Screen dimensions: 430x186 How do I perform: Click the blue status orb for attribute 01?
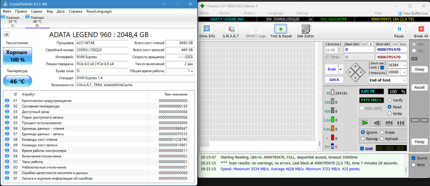point(7,101)
